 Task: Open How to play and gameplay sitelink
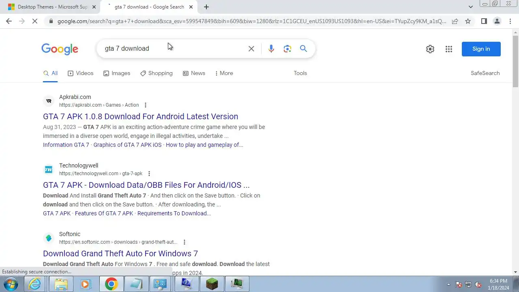coord(204,145)
